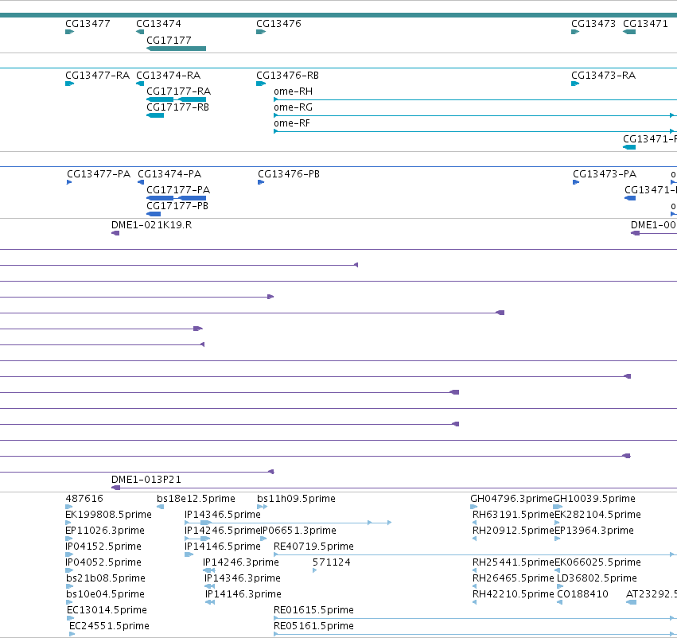Click the CG13476-PB protein label
Screen dimensions: 677x638
pyautogui.click(x=289, y=174)
